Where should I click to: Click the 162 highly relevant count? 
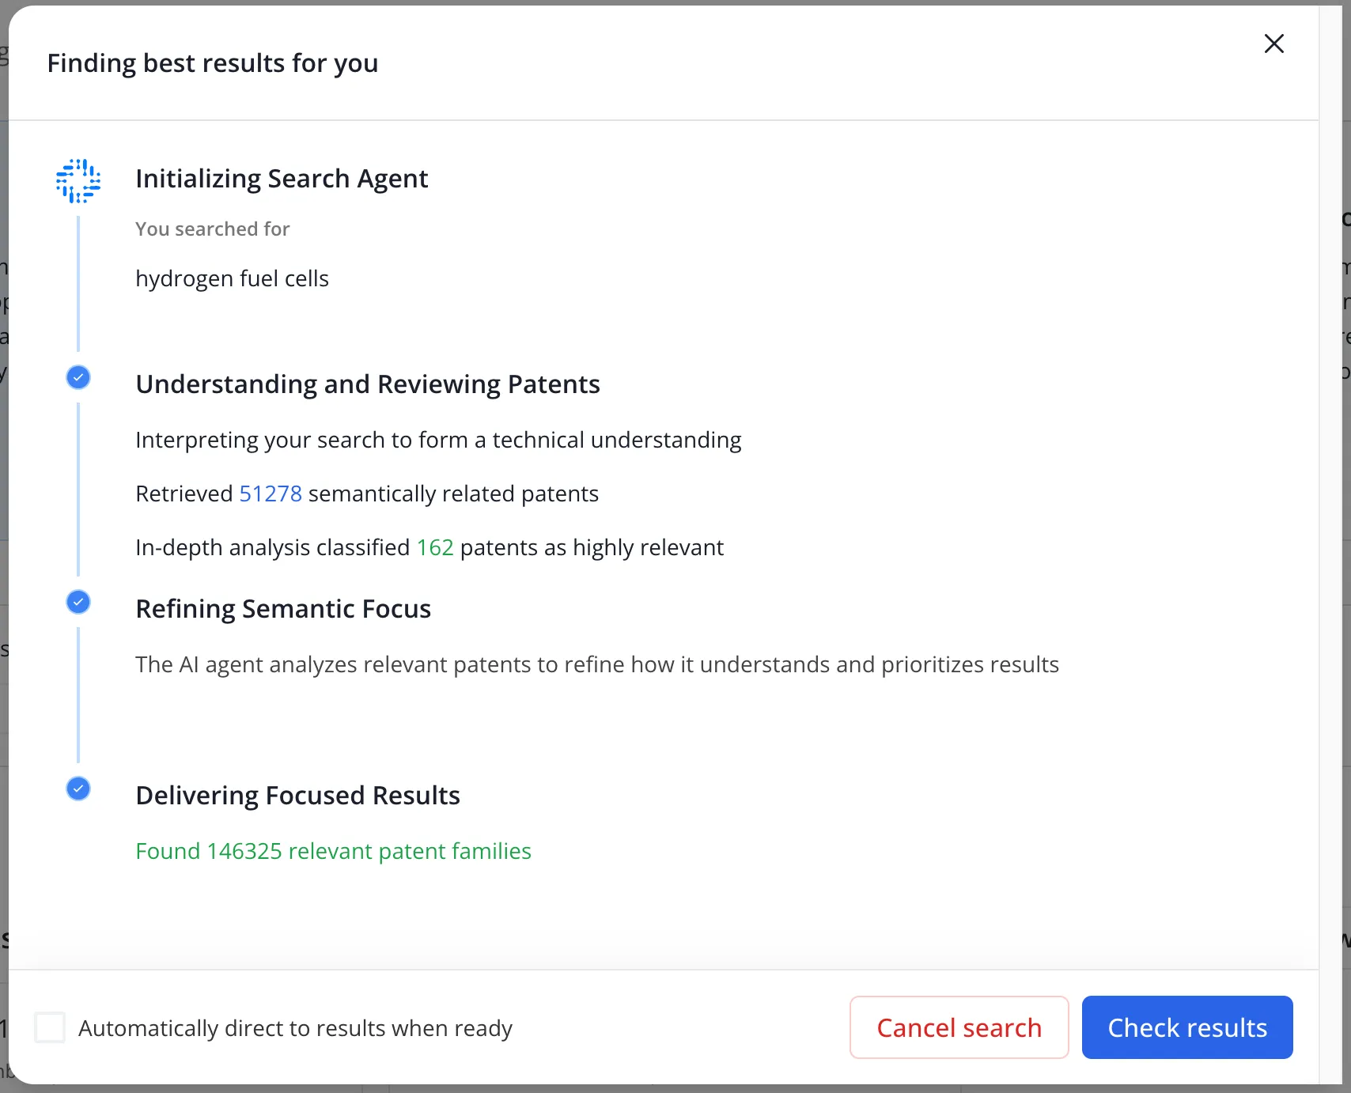click(x=435, y=547)
